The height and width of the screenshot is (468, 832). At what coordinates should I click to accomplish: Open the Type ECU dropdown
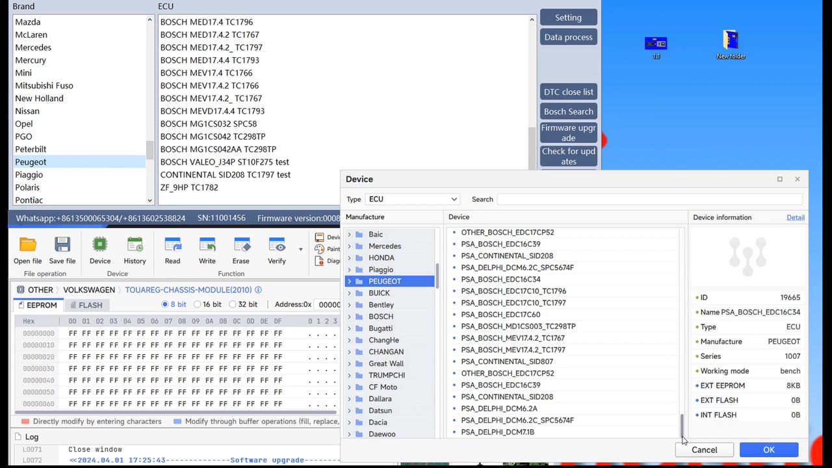coord(413,200)
